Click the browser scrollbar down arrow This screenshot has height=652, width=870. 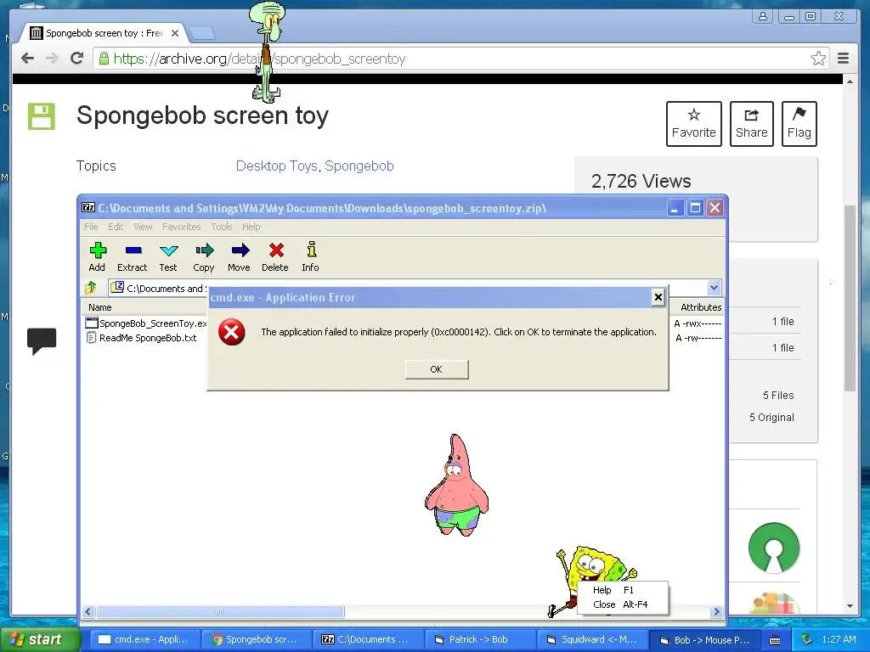coord(850,606)
